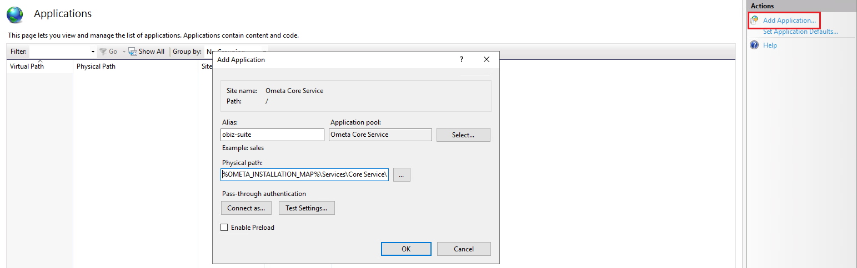Screen dimensions: 857x268
Task: Click the 'Pass-through authentication' label
Action: click(x=264, y=194)
